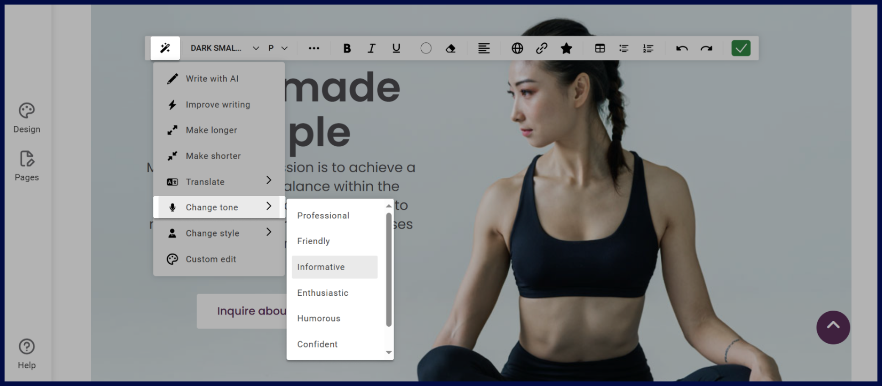Expand the Translate submenu
The image size is (882, 386).
point(219,181)
